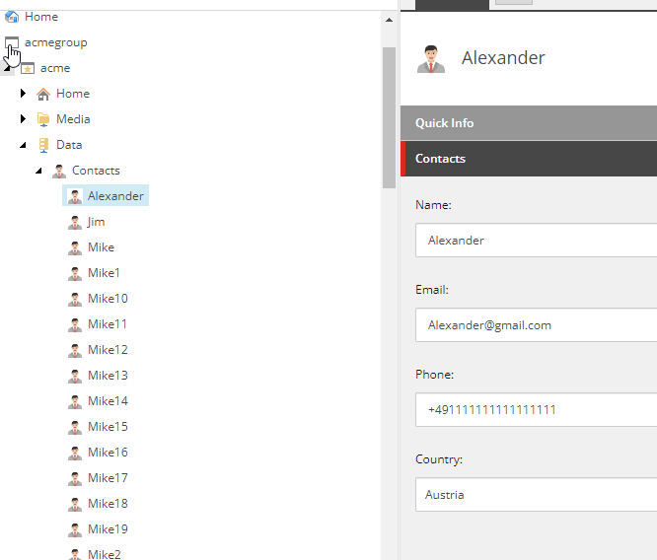Click the person icon beside Alexander in tree

[75, 196]
